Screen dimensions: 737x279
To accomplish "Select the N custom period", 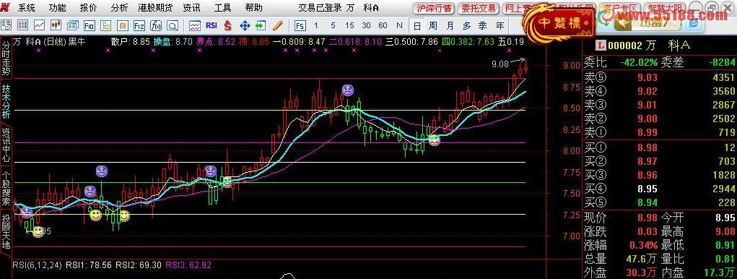I will point(399,25).
